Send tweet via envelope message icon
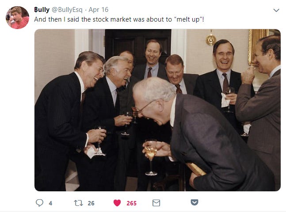Image resolution: width=286 pixels, height=212 pixels. (x=156, y=203)
